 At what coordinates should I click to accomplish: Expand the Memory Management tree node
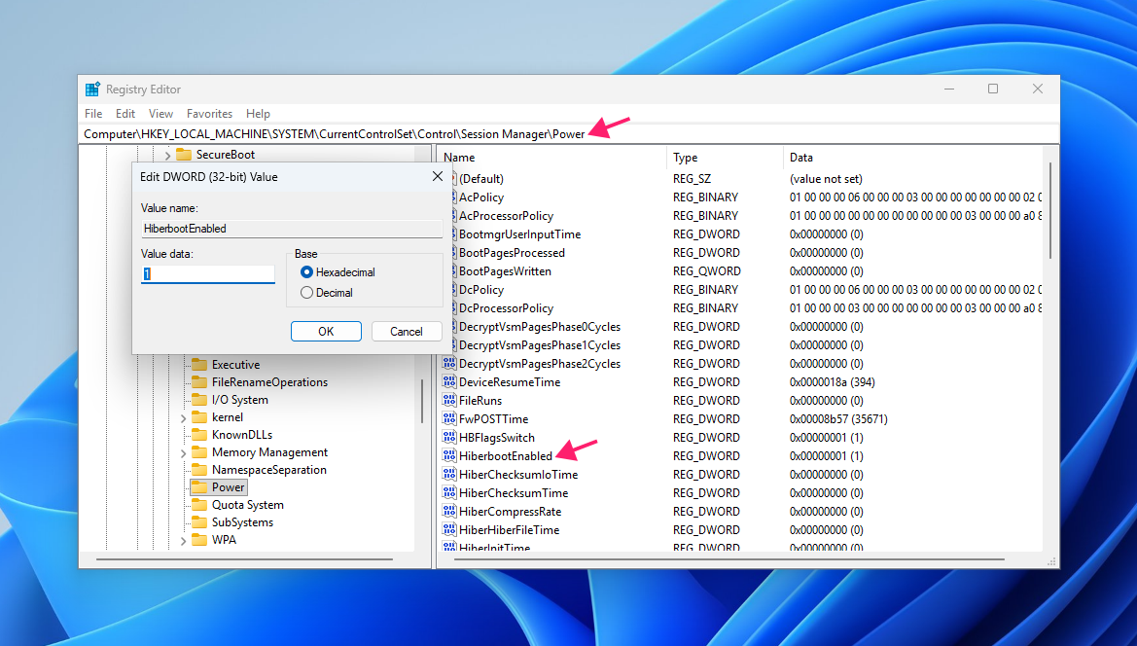coord(183,452)
